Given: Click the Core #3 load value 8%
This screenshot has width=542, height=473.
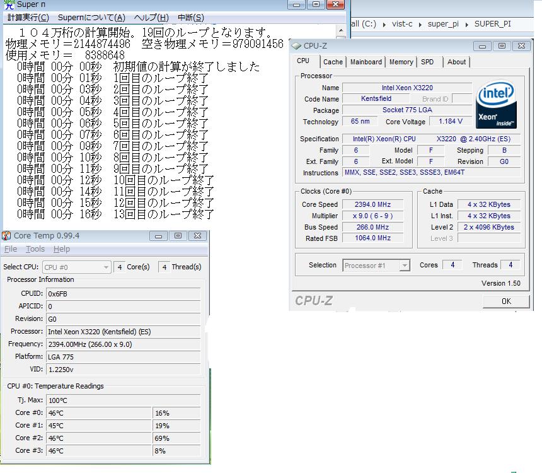Looking at the screenshot, I should tap(176, 451).
